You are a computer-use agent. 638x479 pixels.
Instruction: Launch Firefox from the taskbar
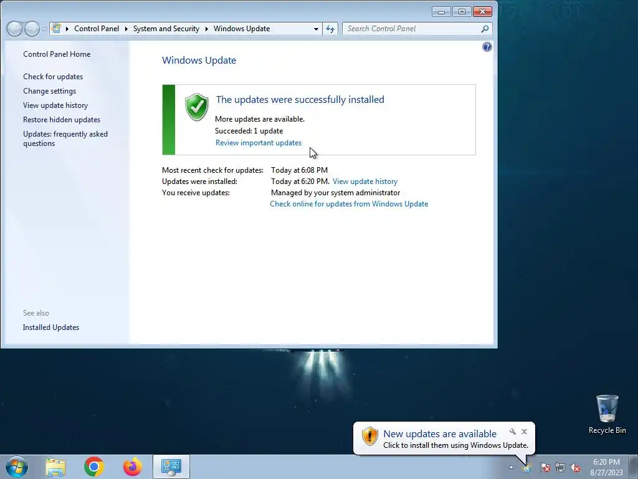coord(133,467)
